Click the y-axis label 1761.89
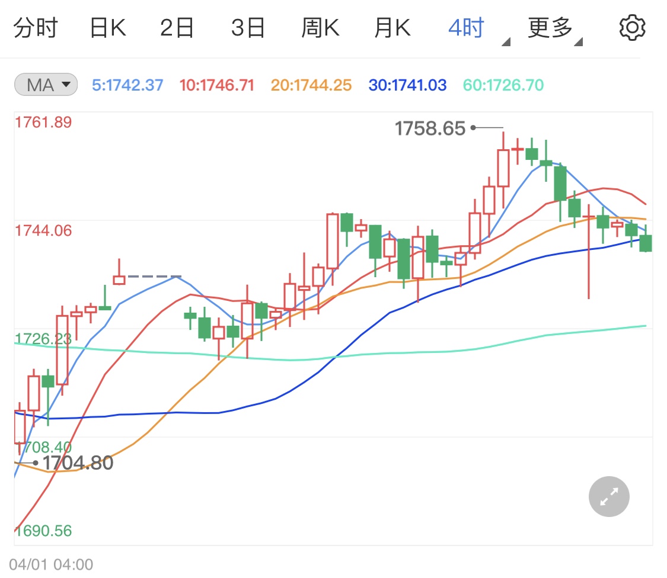The height and width of the screenshot is (578, 667). [43, 123]
